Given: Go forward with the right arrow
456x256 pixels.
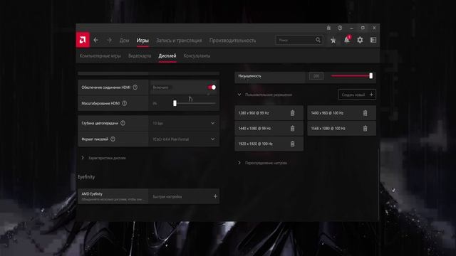Looking at the screenshot, I should pyautogui.click(x=109, y=40).
